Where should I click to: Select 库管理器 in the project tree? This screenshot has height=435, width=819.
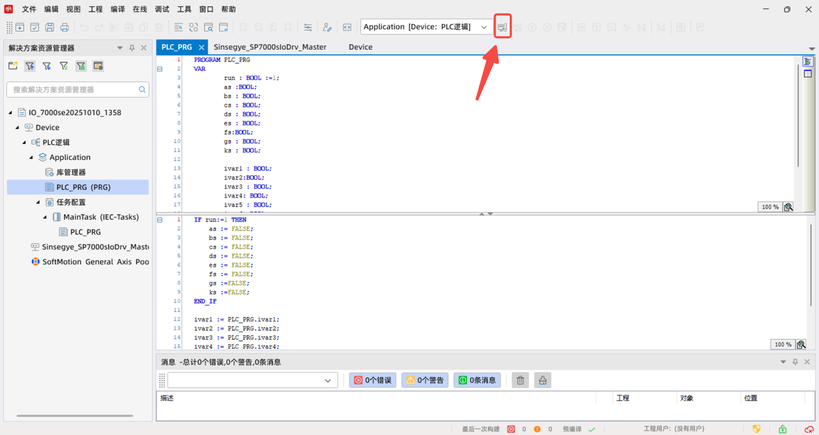70,173
